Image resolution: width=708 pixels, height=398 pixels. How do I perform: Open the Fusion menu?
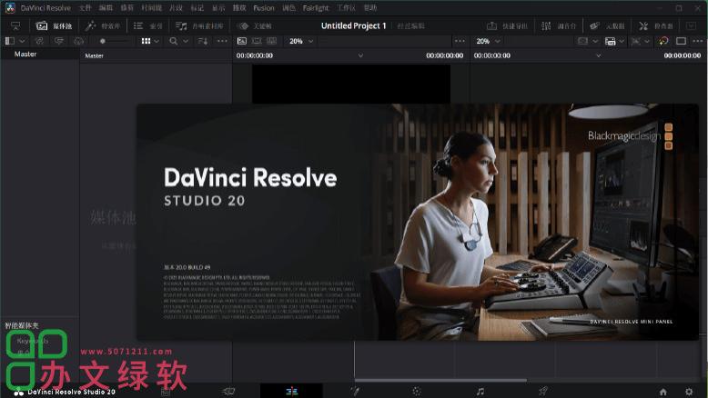(264, 8)
